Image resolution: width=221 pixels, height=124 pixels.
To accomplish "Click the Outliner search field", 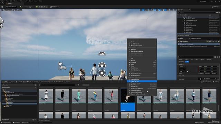I will (x=197, y=12).
